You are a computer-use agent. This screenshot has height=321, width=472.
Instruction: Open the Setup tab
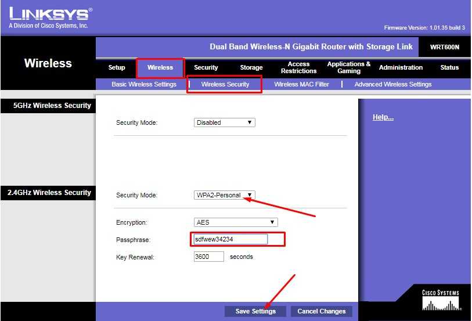[x=117, y=67]
